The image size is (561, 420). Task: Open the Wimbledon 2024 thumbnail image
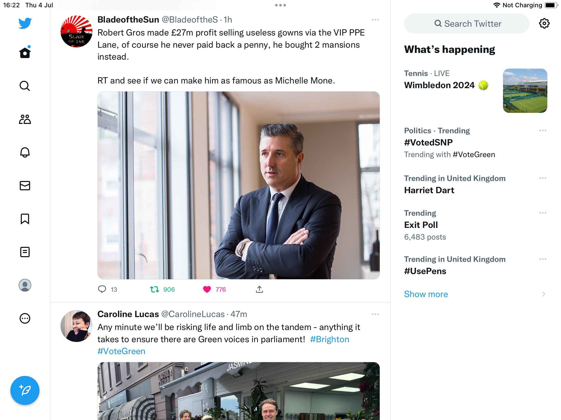[x=525, y=91]
